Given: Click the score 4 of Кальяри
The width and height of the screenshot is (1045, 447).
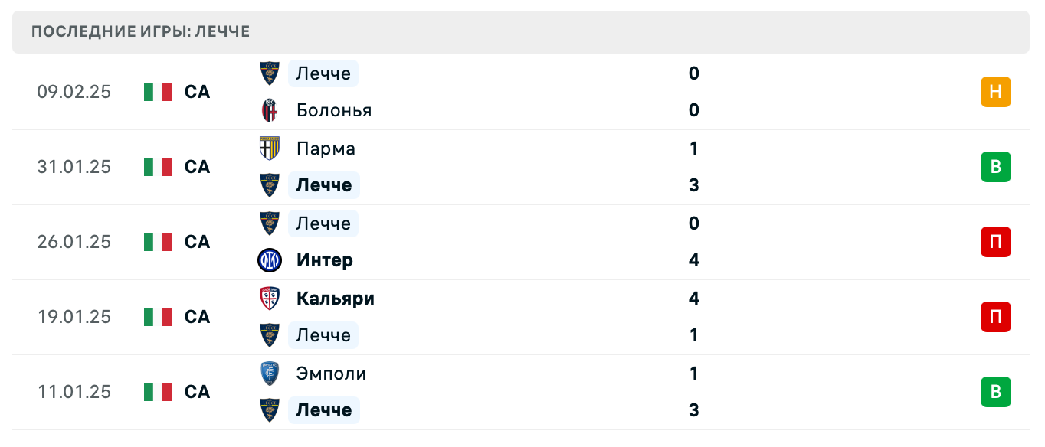Looking at the screenshot, I should [x=693, y=299].
